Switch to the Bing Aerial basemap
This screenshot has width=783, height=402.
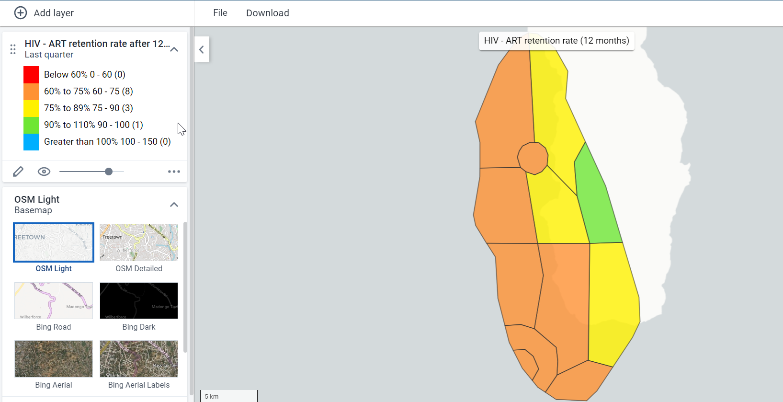pyautogui.click(x=54, y=365)
